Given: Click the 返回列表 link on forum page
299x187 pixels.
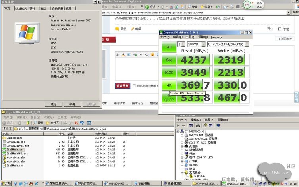Looking at the screenshot, I should coord(285,39).
